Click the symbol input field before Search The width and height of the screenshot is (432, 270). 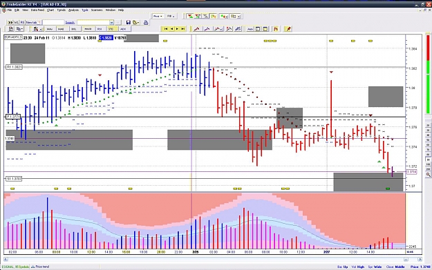(53, 22)
